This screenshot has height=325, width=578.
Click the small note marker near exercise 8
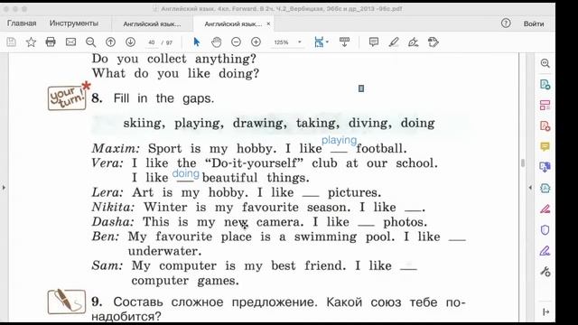coord(361,88)
